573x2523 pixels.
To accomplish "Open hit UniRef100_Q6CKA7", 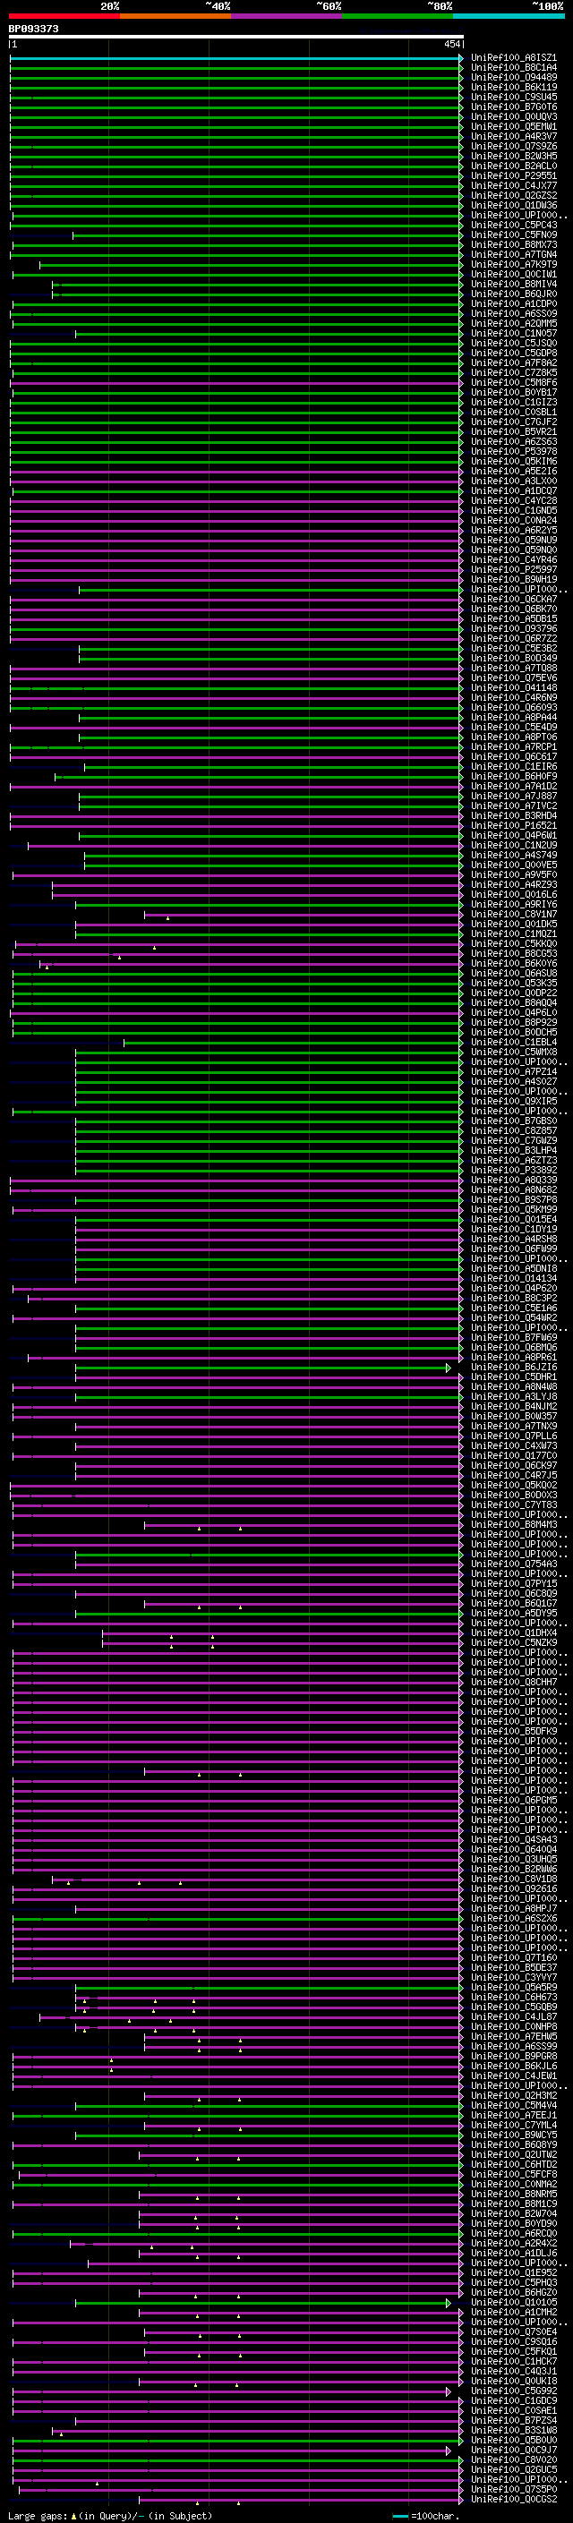I will [x=513, y=600].
